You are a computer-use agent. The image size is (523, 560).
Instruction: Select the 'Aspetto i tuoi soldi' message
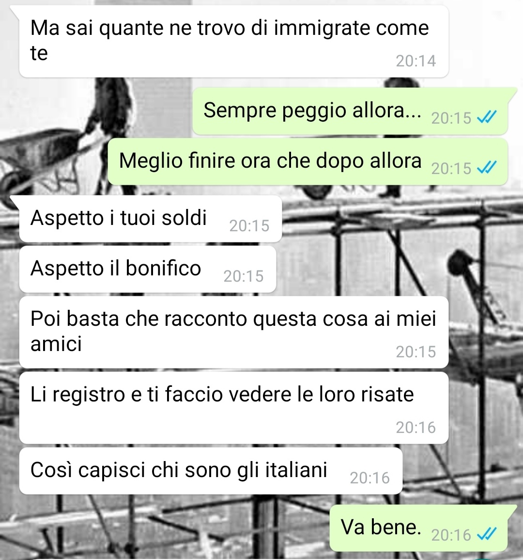point(151,219)
